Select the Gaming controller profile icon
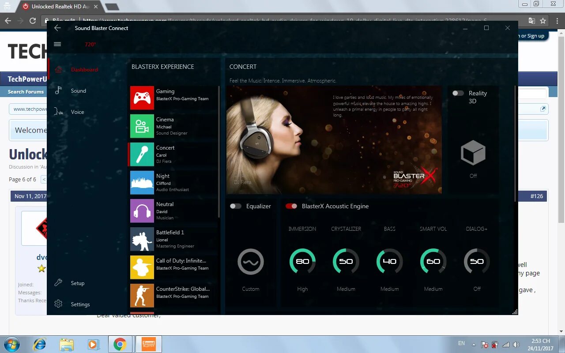The height and width of the screenshot is (353, 565). point(142,98)
